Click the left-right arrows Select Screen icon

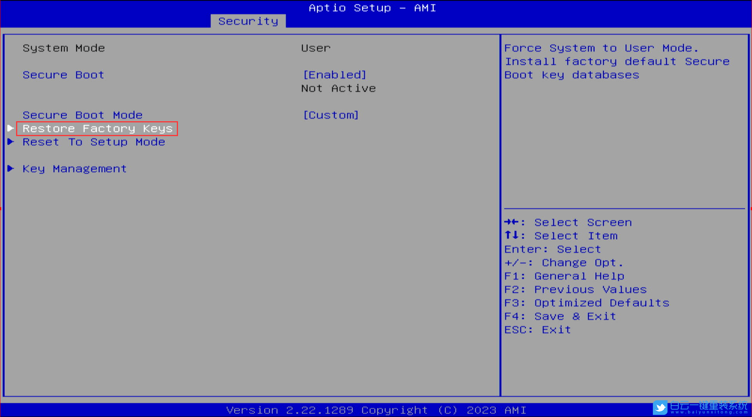tap(512, 222)
